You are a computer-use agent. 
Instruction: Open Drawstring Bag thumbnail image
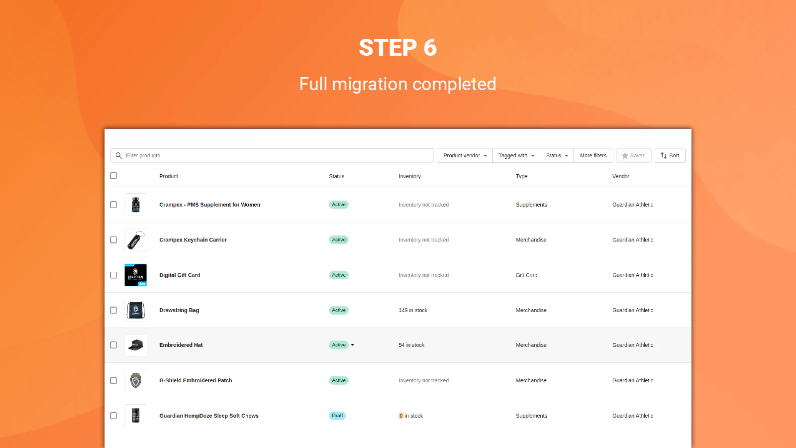point(136,310)
